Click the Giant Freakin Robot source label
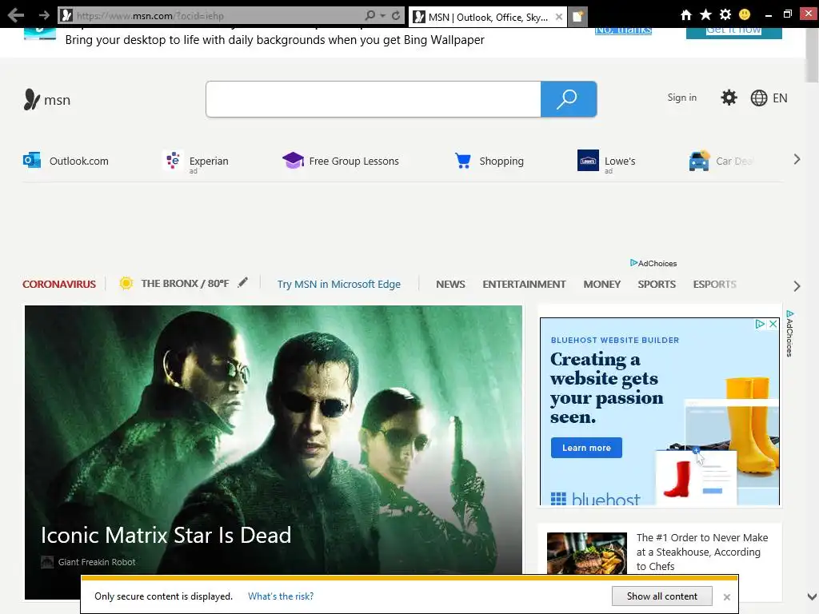 click(x=97, y=562)
